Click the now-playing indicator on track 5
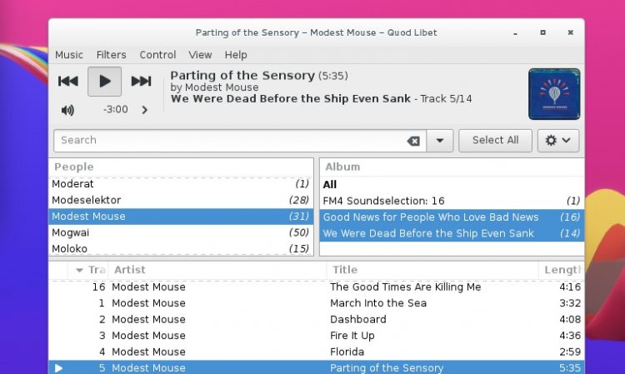Image resolution: width=625 pixels, height=374 pixels. [58, 368]
